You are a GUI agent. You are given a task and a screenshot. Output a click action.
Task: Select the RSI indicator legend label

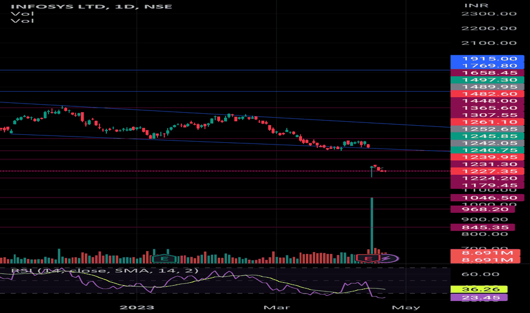(x=105, y=271)
